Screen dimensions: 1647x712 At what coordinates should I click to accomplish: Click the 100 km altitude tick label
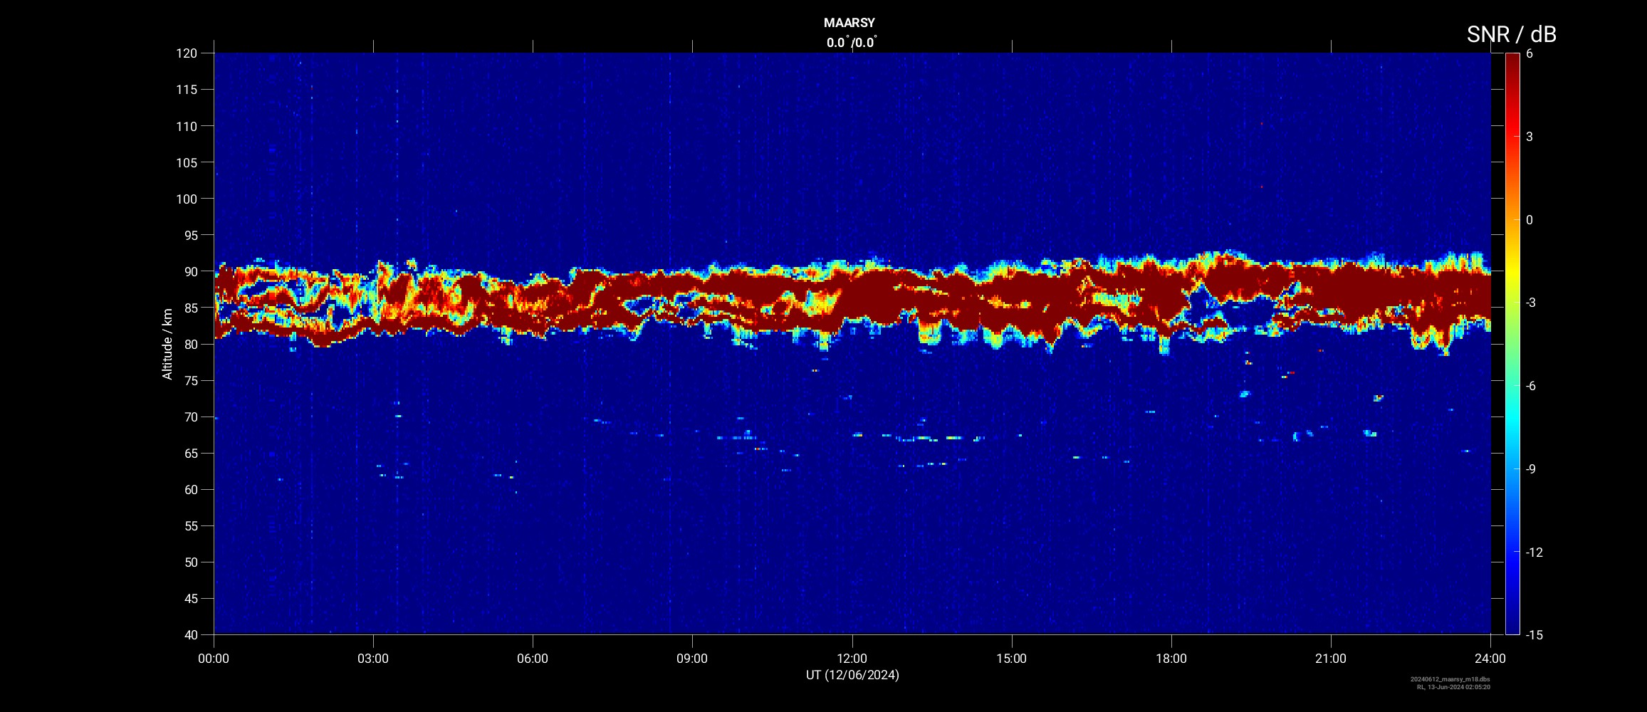[x=187, y=199]
